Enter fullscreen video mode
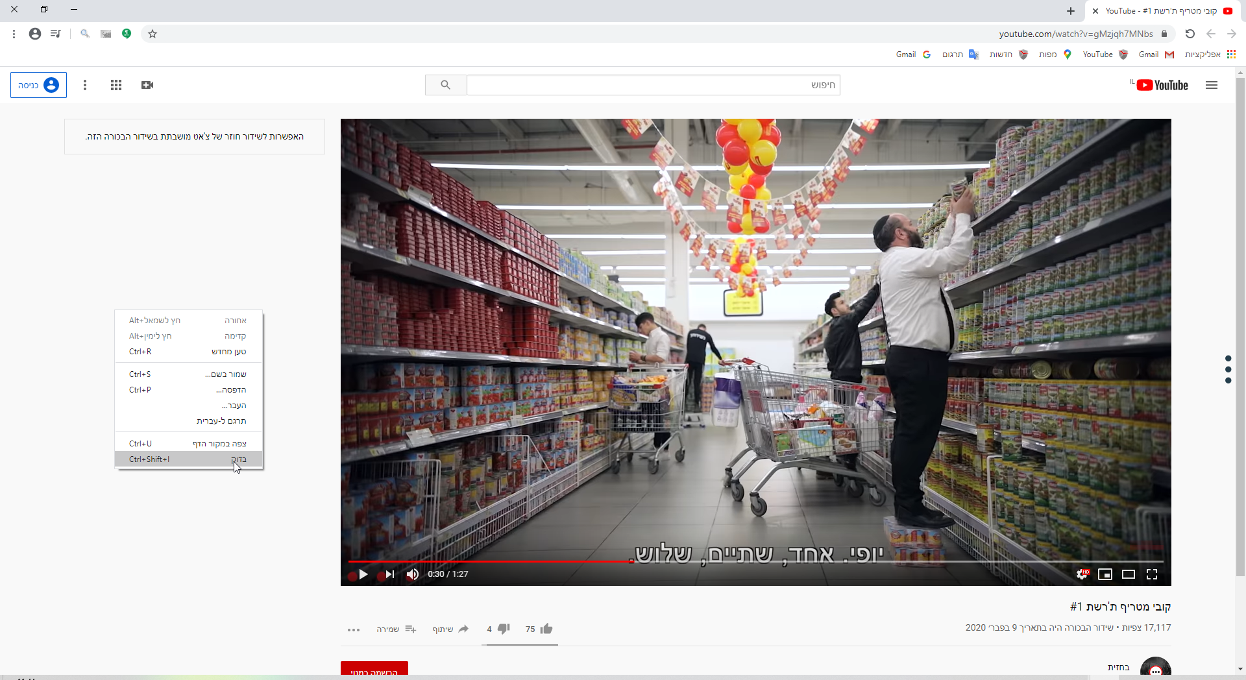The width and height of the screenshot is (1246, 680). pyautogui.click(x=1152, y=574)
